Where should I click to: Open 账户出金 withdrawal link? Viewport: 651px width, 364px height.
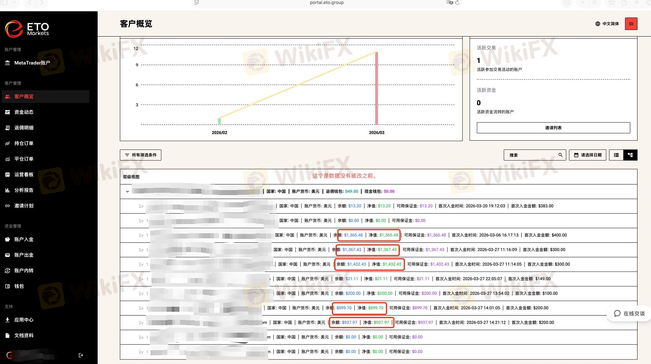click(24, 255)
